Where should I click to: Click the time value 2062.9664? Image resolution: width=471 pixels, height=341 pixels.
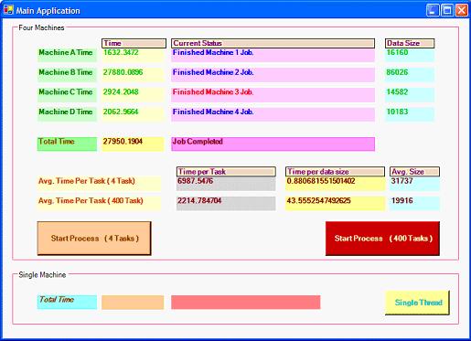coord(133,114)
